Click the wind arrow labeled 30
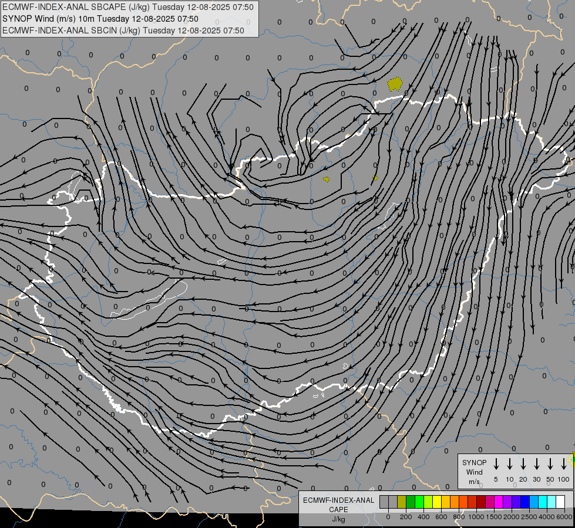 coord(536,464)
